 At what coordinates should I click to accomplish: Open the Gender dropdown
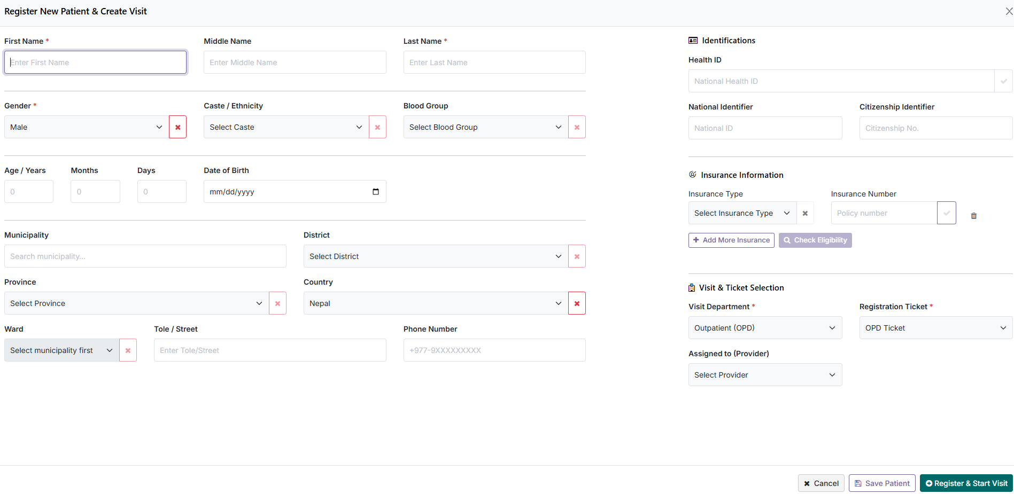point(87,127)
